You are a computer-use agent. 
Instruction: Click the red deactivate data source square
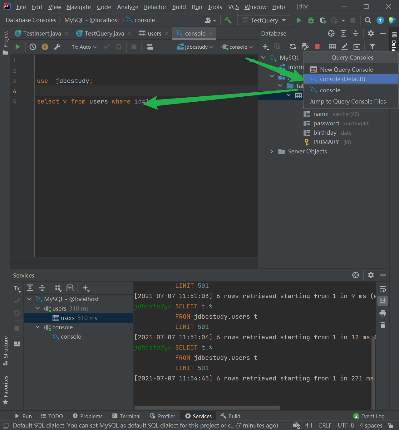317,46
